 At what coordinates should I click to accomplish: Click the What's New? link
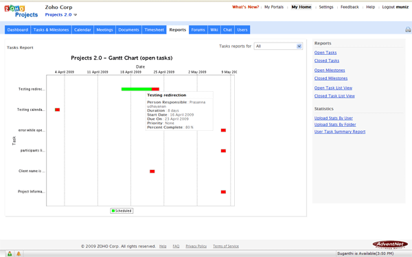pyautogui.click(x=245, y=7)
